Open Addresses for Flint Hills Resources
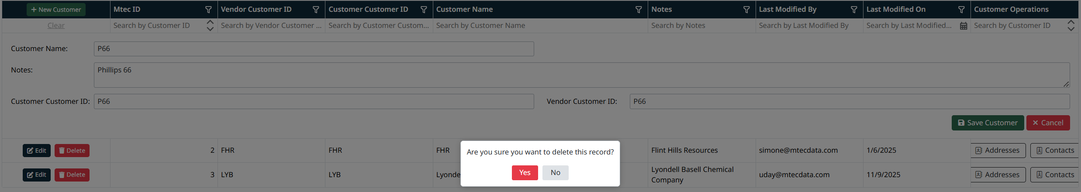 997,151
